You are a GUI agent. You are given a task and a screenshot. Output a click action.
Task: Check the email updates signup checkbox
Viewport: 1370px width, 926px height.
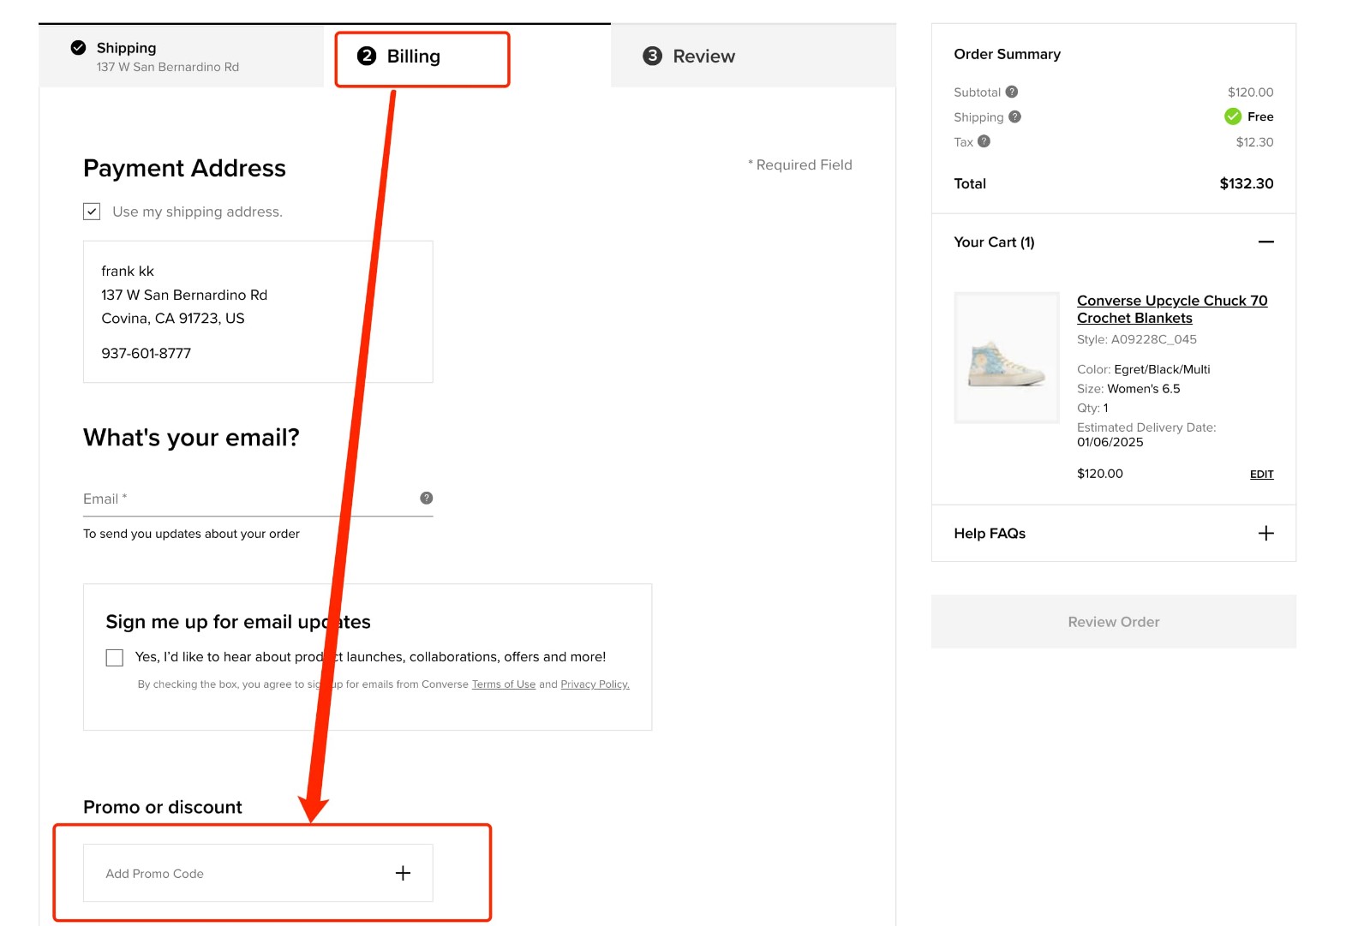[114, 657]
